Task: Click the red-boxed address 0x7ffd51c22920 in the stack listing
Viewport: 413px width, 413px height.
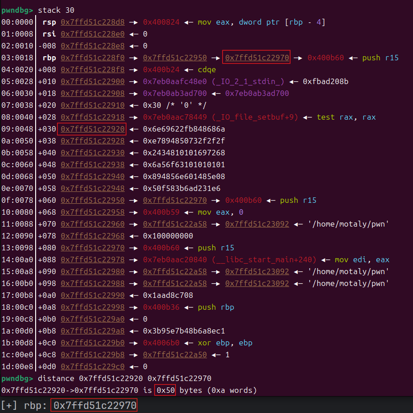Action: [92, 129]
